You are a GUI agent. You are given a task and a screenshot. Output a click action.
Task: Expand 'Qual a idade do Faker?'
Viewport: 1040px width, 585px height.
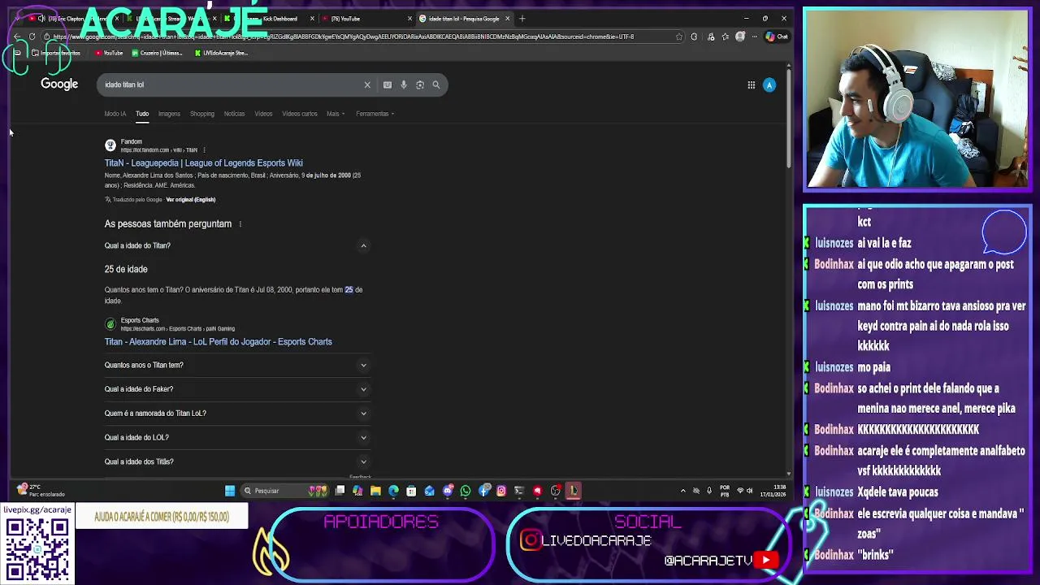coord(237,389)
